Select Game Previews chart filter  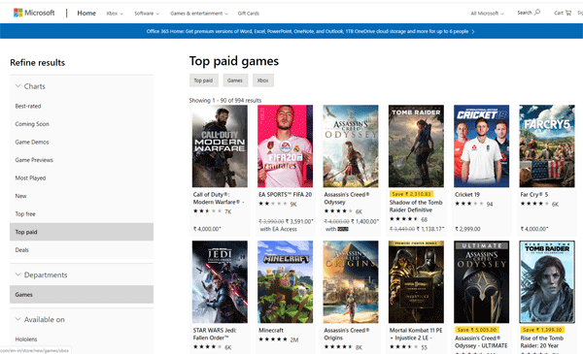34,160
